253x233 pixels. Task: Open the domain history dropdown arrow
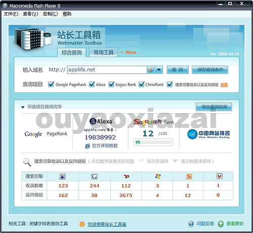[159, 70]
